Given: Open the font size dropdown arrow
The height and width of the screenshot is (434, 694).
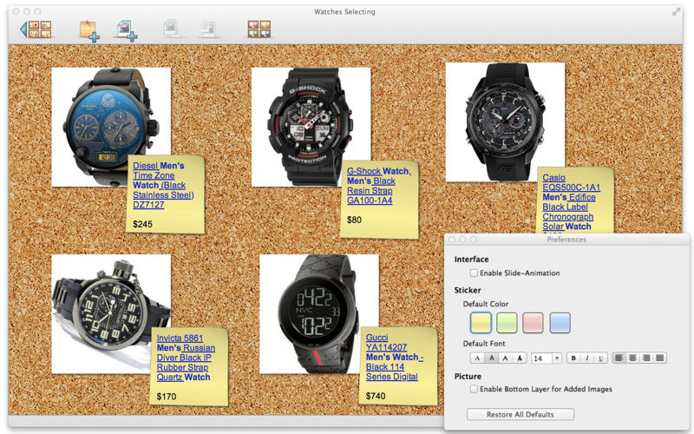Looking at the screenshot, I should coord(557,358).
